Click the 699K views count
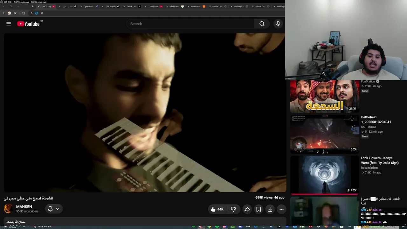 tap(264, 198)
